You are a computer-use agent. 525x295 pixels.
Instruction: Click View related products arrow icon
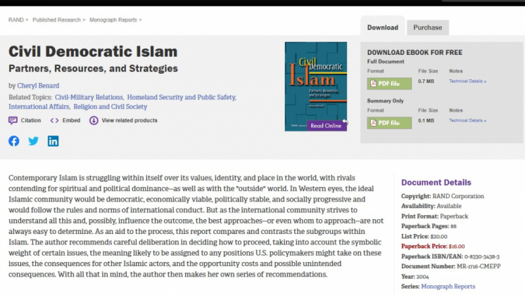click(94, 120)
